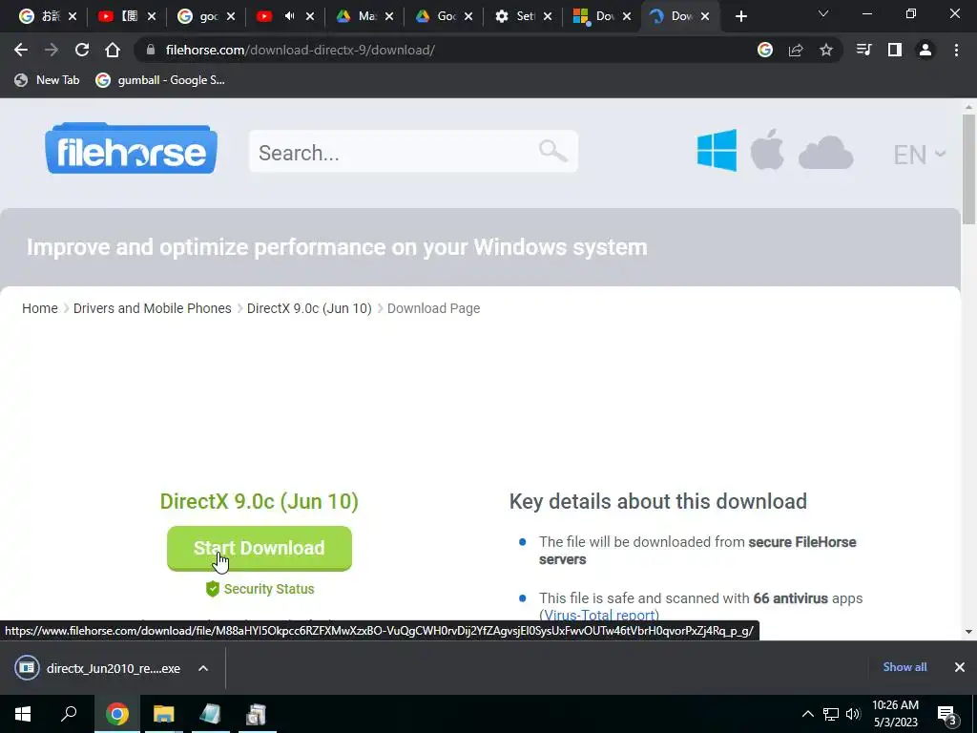Image resolution: width=977 pixels, height=733 pixels.
Task: Click the Google icon in address bar
Action: point(765,50)
